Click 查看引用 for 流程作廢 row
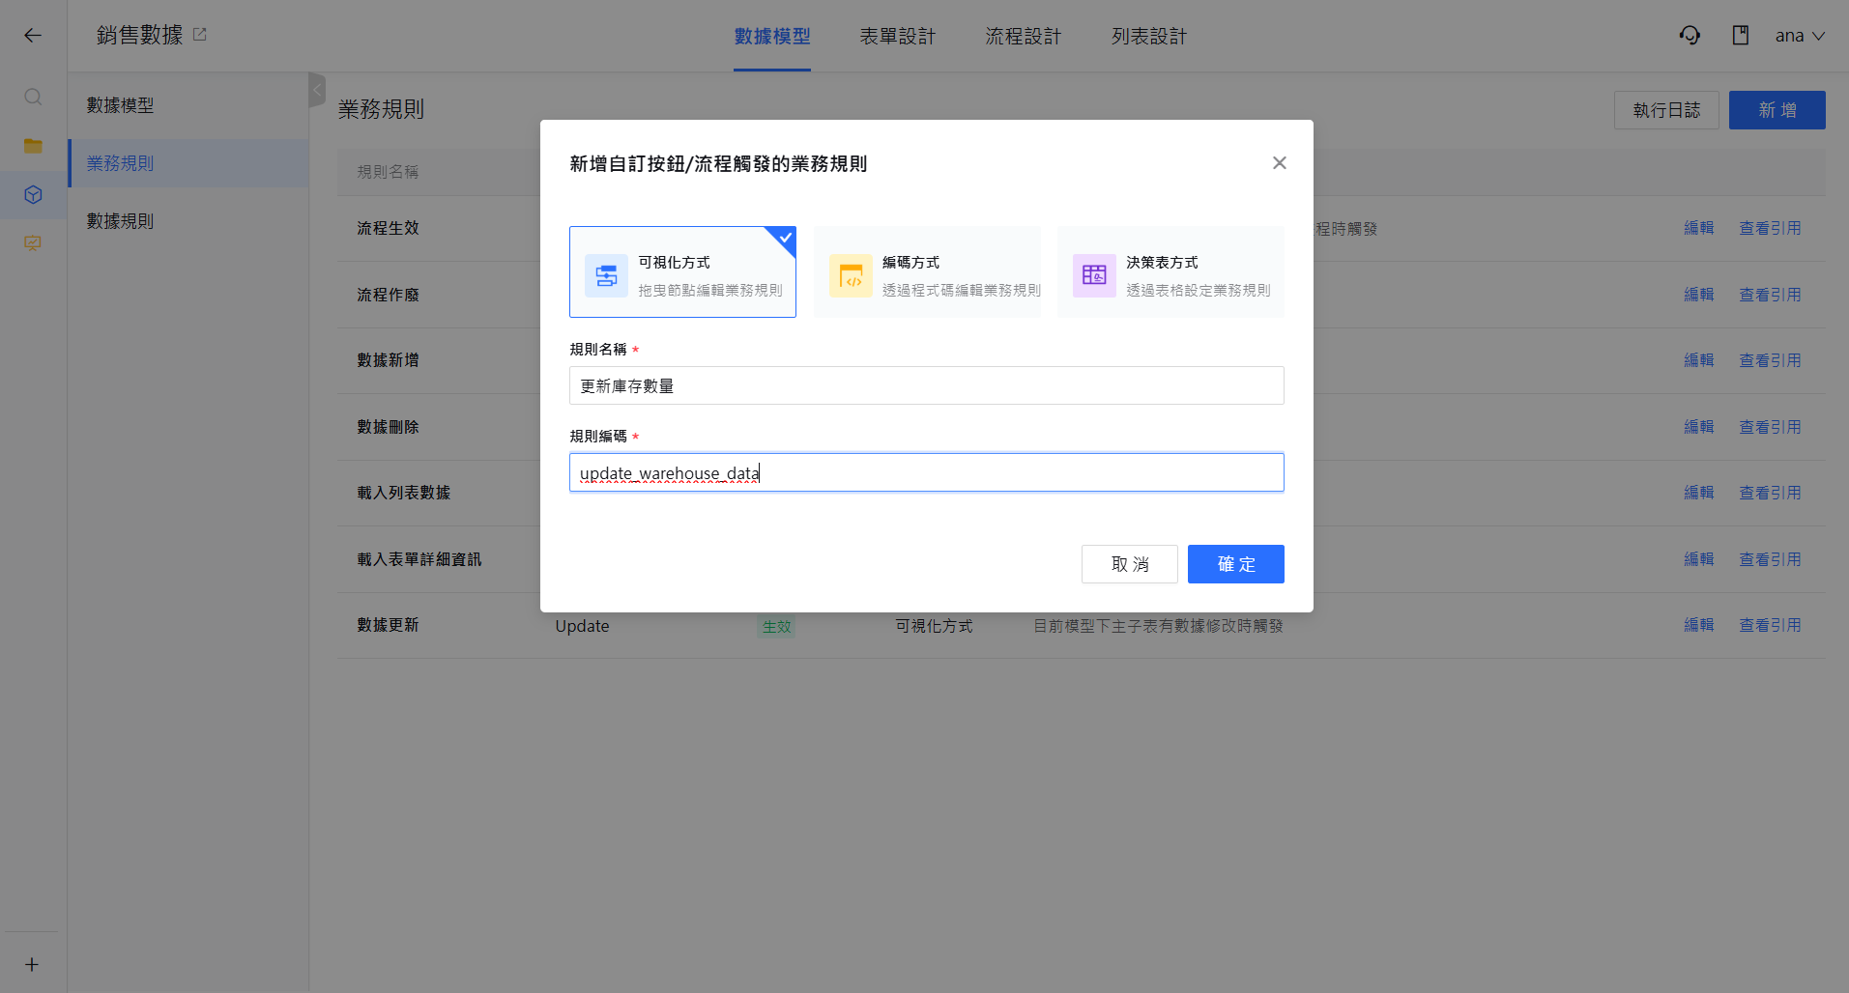This screenshot has height=993, width=1849. tap(1770, 295)
